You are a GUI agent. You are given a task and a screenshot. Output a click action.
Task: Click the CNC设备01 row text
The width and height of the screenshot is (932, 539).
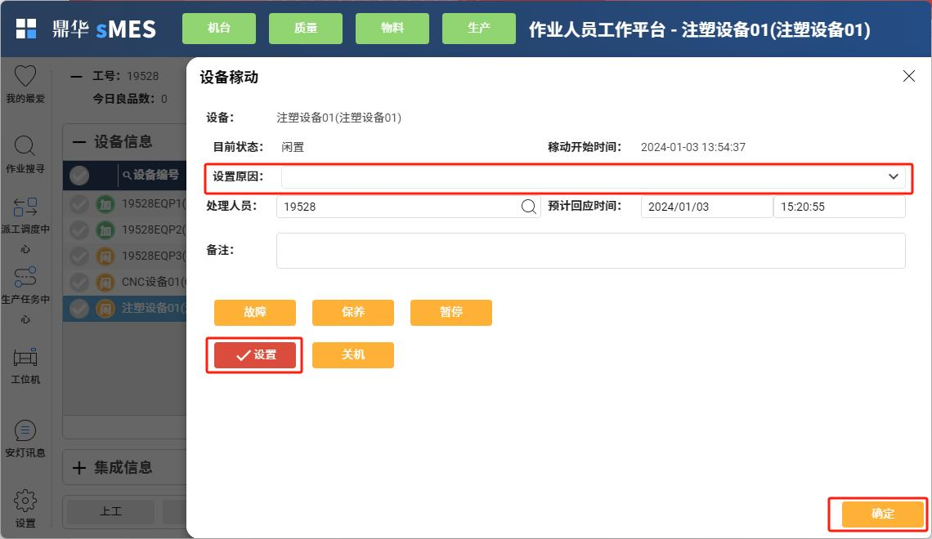[154, 282]
